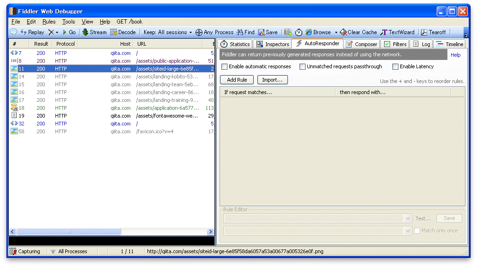Open Find sessions tool

click(245, 32)
